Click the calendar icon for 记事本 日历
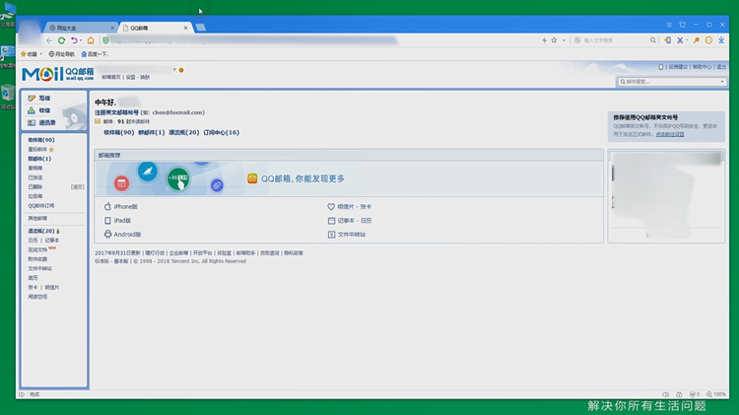 pyautogui.click(x=331, y=220)
